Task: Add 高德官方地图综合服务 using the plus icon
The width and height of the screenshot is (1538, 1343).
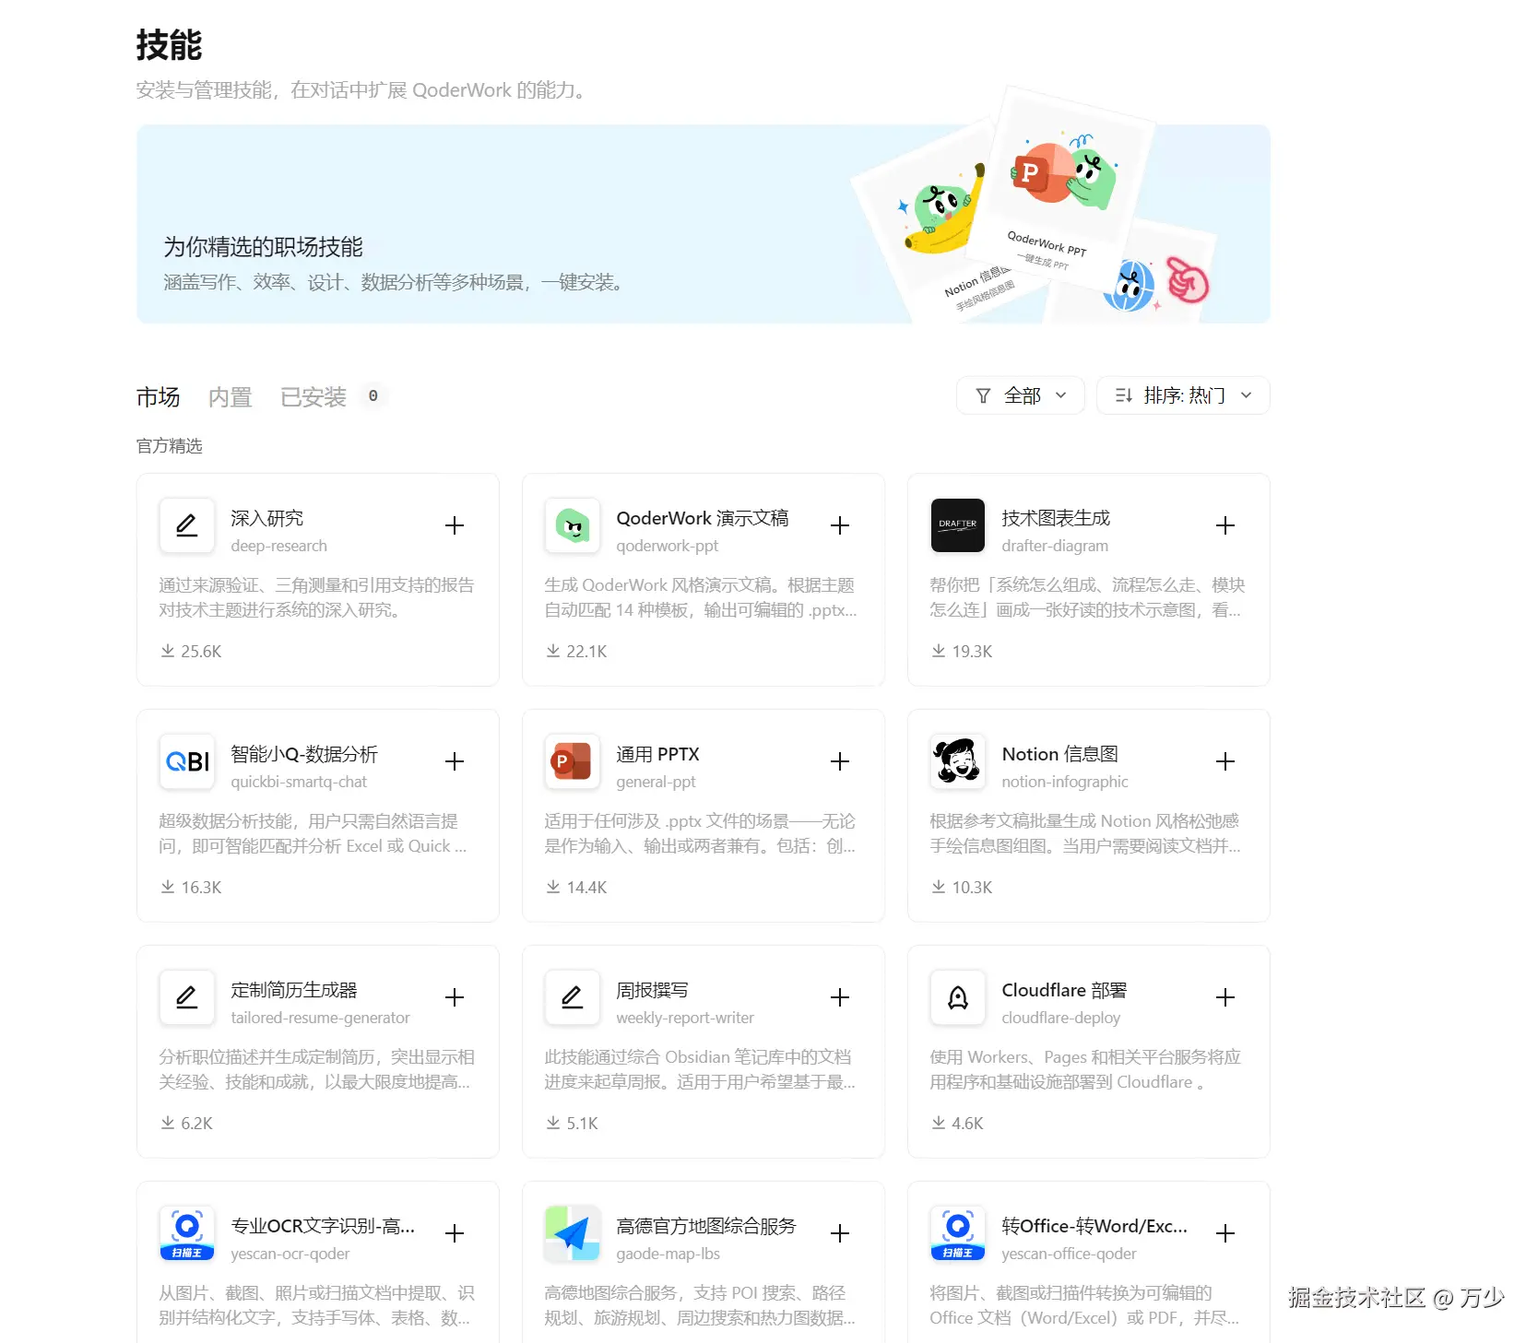Action: click(x=840, y=1233)
